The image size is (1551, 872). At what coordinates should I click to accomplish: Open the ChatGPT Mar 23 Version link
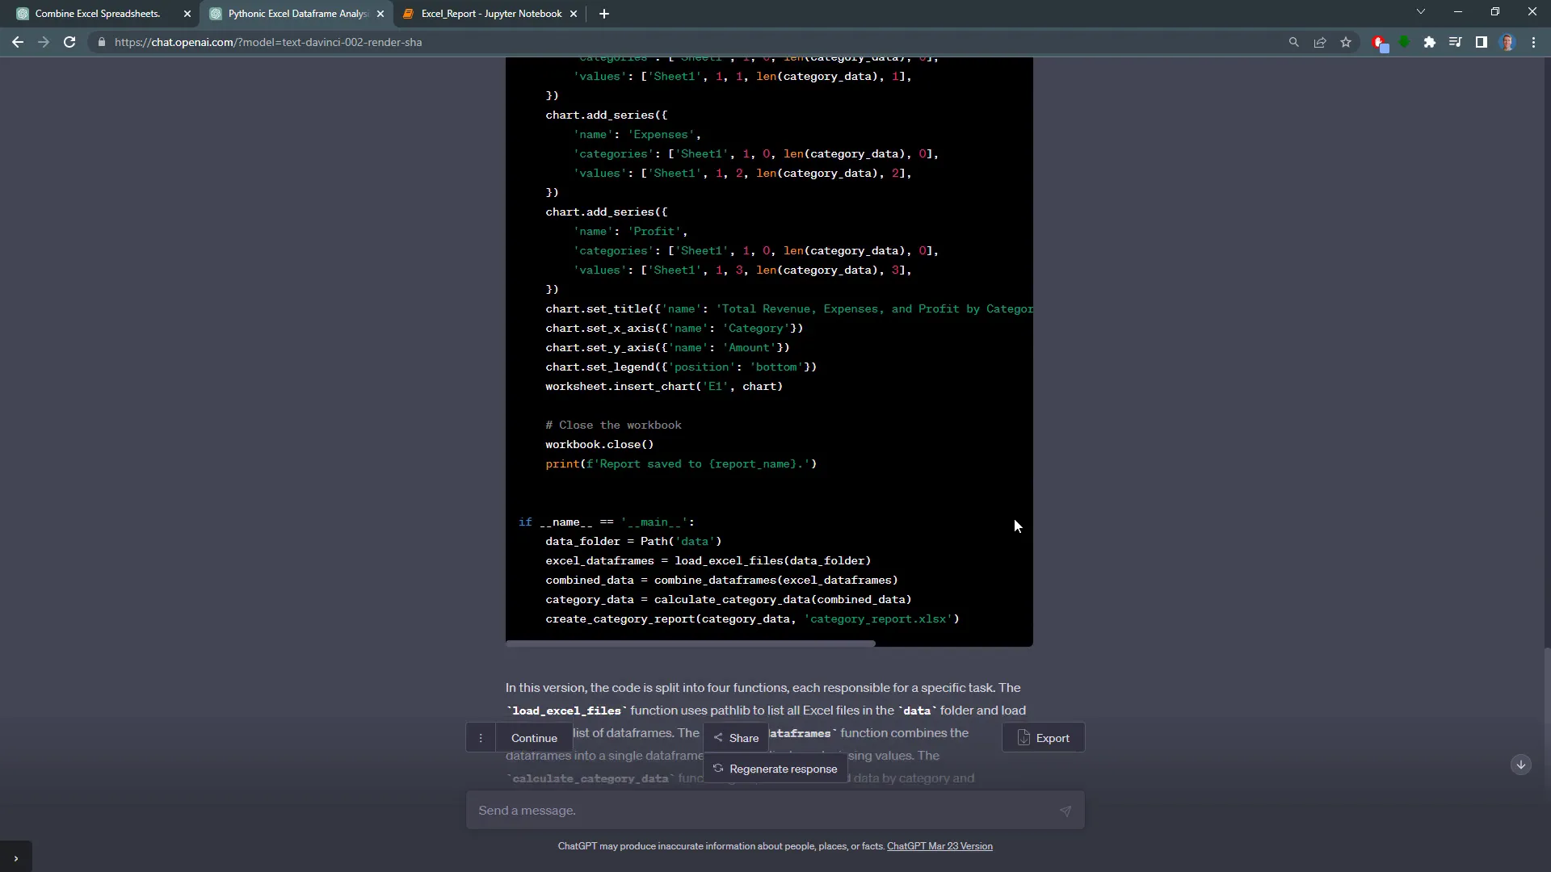pos(939,846)
